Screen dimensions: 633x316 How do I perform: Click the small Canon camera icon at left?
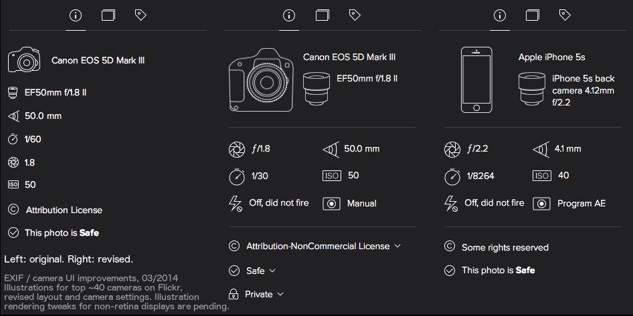coord(24,61)
